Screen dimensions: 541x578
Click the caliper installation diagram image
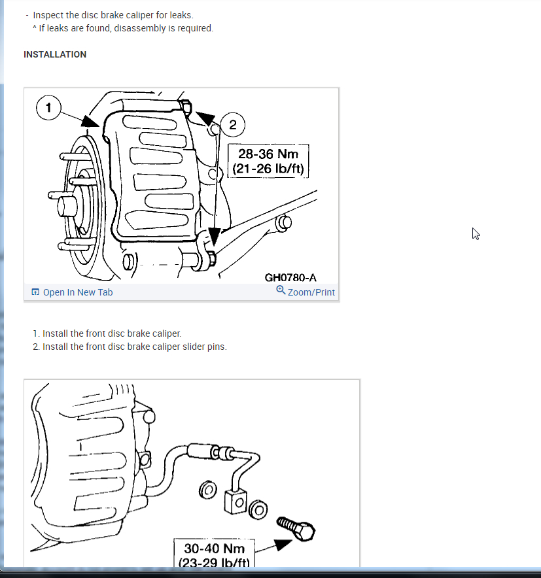[x=181, y=186]
